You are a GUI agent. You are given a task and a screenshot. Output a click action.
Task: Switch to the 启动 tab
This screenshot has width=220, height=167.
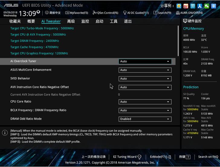pyautogui.click(x=99, y=21)
